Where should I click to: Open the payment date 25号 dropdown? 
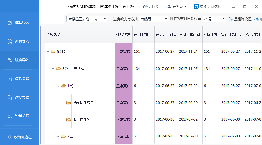point(224,19)
